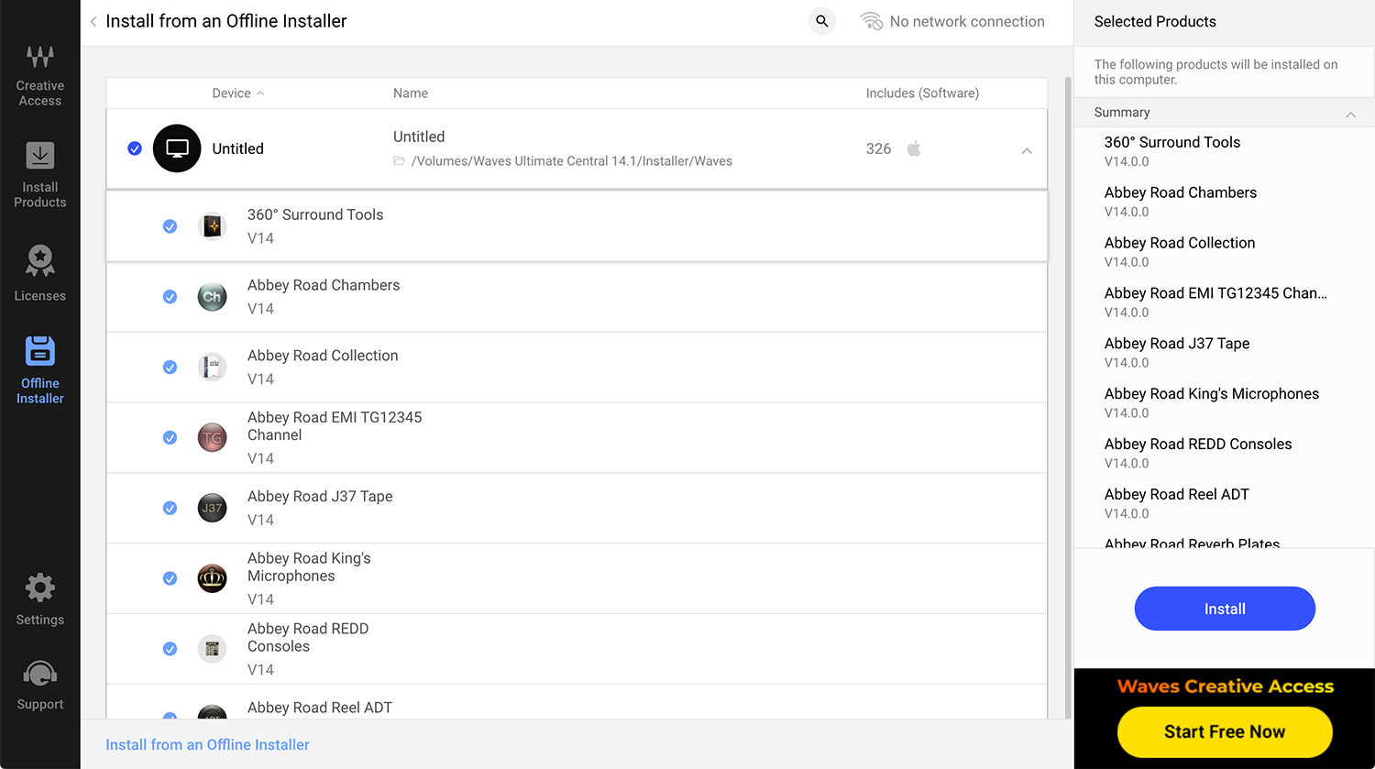Image resolution: width=1375 pixels, height=769 pixels.
Task: Deselect Abbey Road Collection checkbox
Action: click(x=170, y=368)
